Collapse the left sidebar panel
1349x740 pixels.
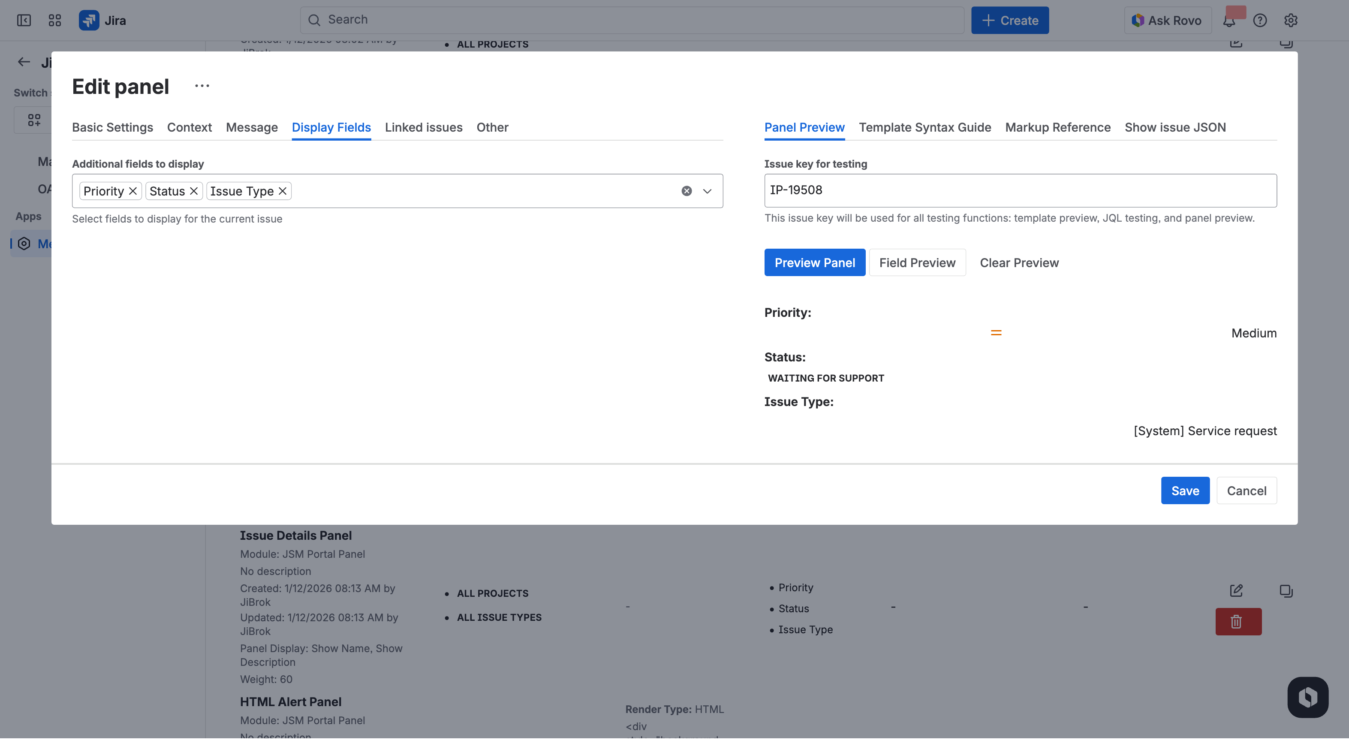[x=23, y=20]
